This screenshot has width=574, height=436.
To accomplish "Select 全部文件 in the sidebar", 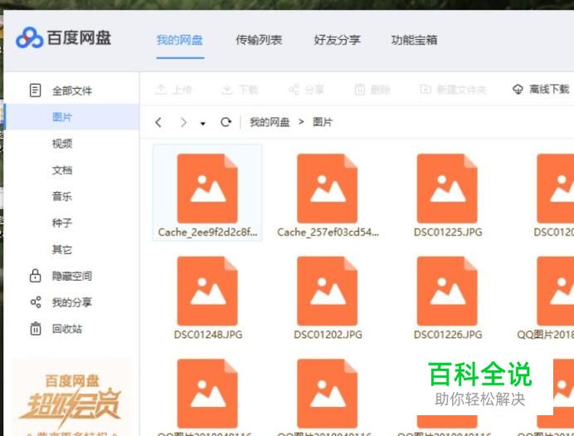I will click(x=72, y=91).
